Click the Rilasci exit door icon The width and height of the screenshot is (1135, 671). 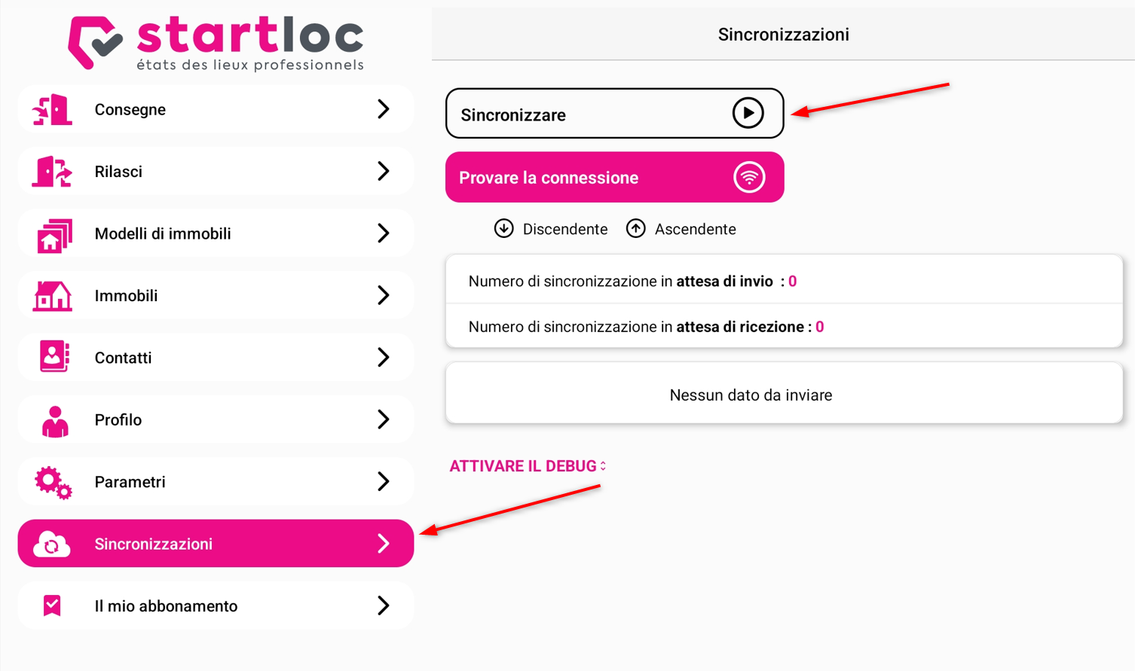point(52,172)
